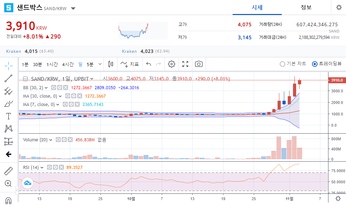Switch to the 시세 tab
346x205 pixels.
(x=257, y=7)
